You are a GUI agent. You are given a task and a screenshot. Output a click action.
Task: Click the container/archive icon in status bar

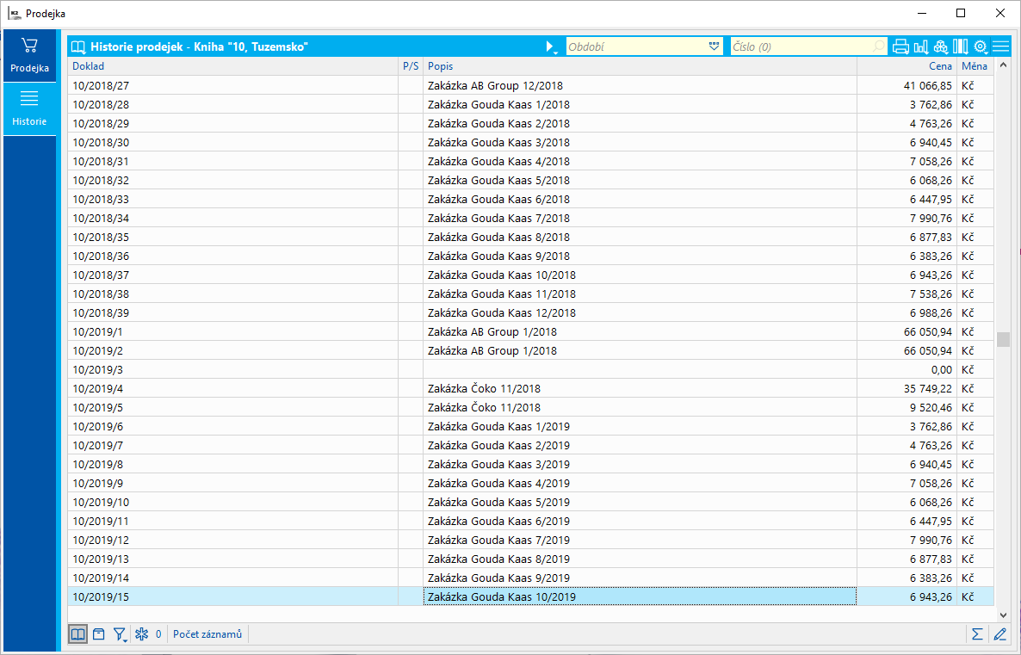(99, 634)
